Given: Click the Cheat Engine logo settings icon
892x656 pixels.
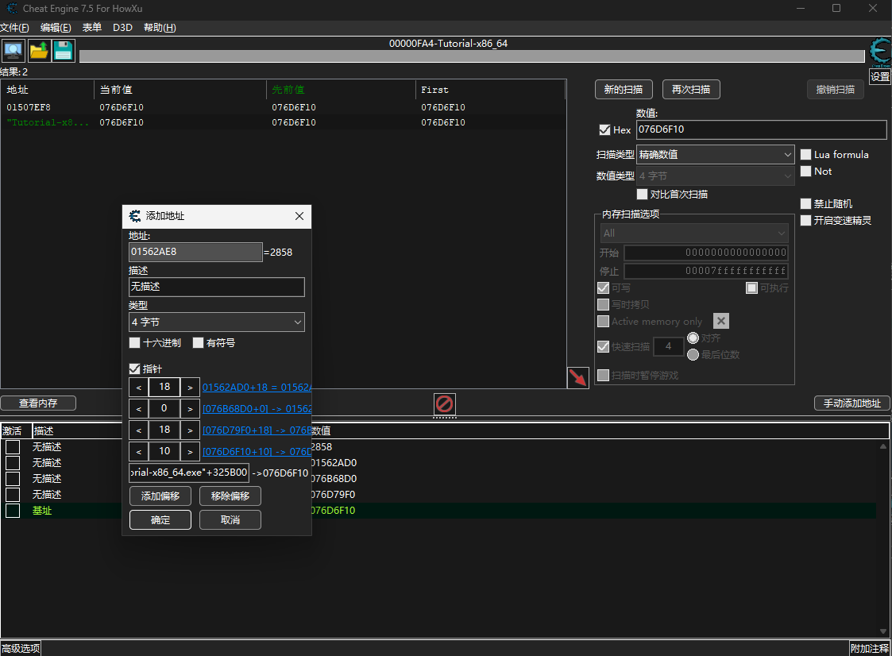Looking at the screenshot, I should 879,52.
